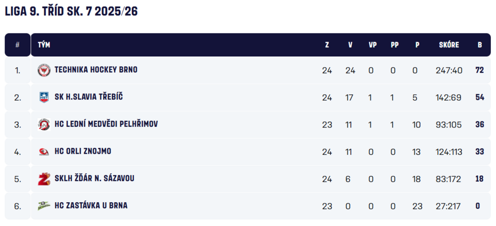The width and height of the screenshot is (496, 226).
Task: Click the SKLH Žďár n. Sázavou logo
Action: pyautogui.click(x=44, y=179)
